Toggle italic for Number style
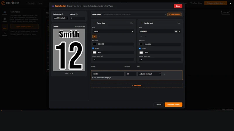Image resolution: width=234 pixels, height=131 pixels. pos(146,37)
